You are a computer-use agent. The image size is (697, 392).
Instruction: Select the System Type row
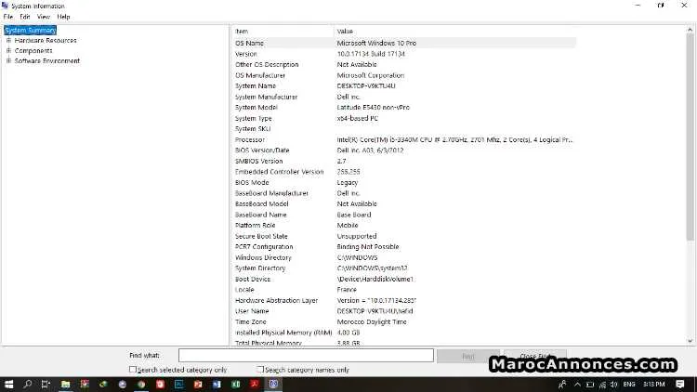404,118
